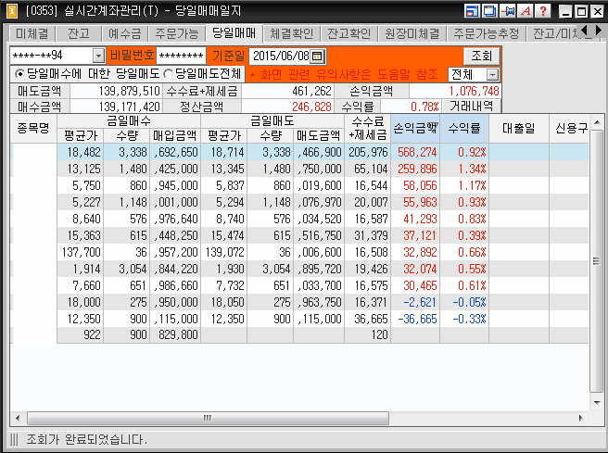Select the 당일매수에 대한 당일매도 radio option
Screen dimensions: 608x453
pos(19,73)
